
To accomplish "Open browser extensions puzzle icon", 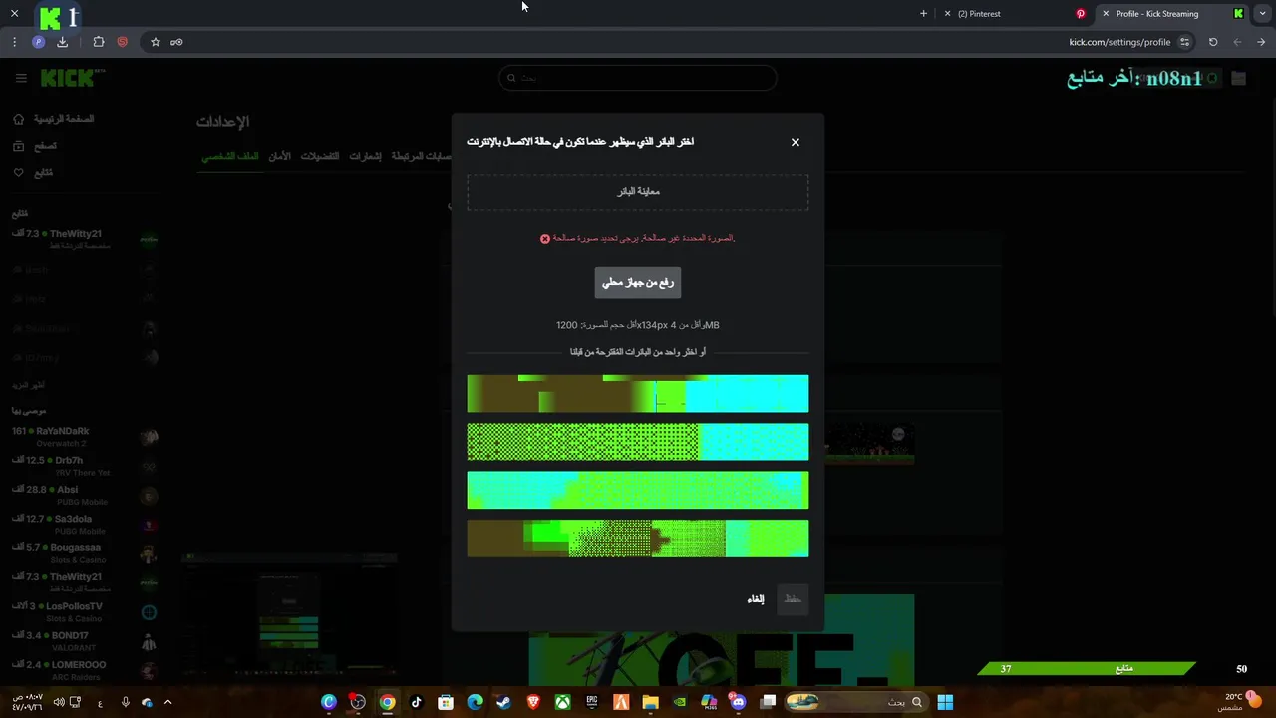I will pyautogui.click(x=98, y=42).
